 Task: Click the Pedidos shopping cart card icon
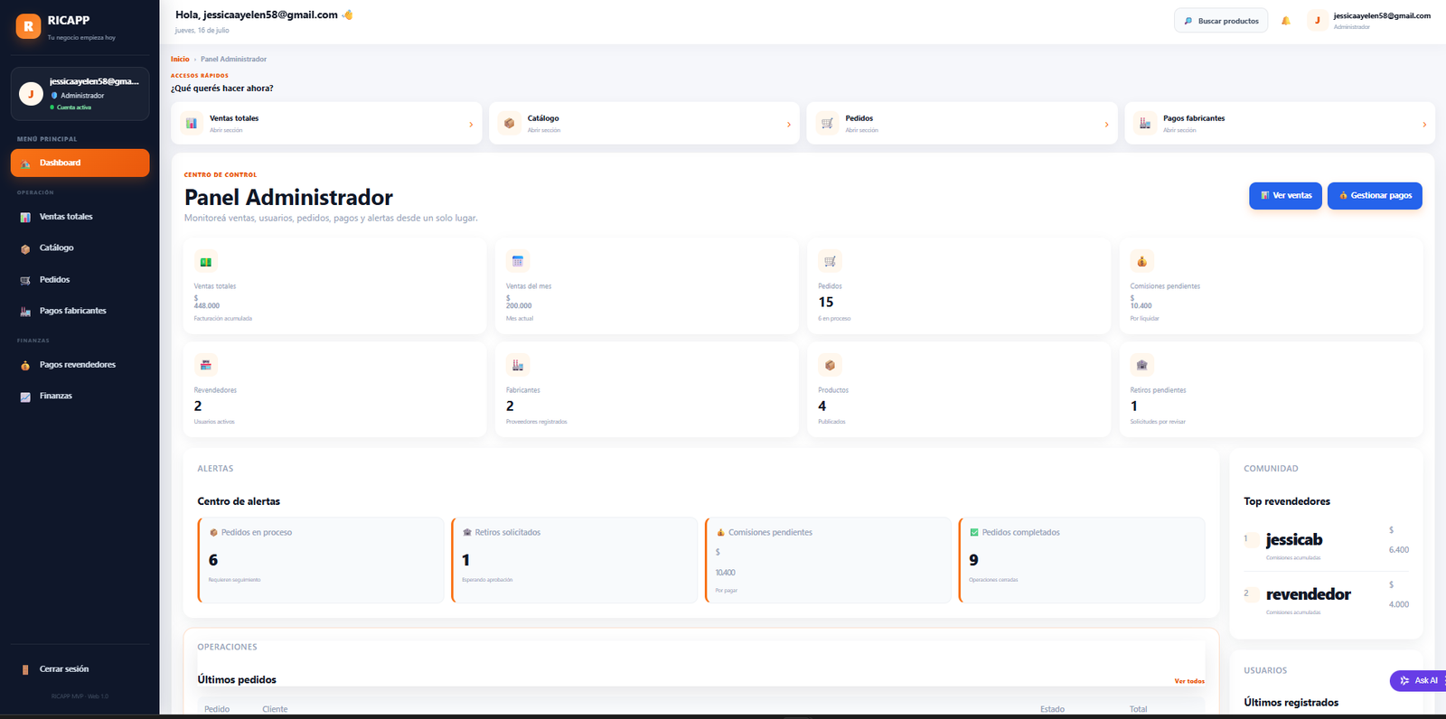click(x=830, y=261)
